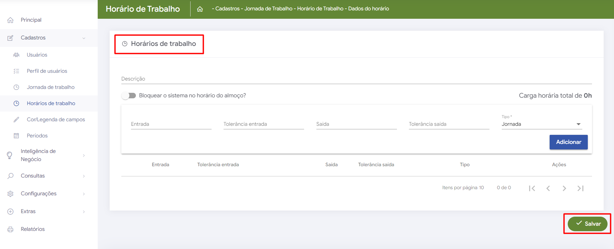Click the home icon in the breadcrumb header
The height and width of the screenshot is (249, 614).
tap(200, 9)
